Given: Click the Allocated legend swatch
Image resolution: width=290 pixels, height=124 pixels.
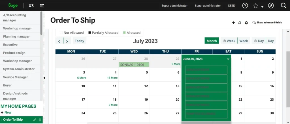Looking at the screenshot, I should (x=124, y=33).
